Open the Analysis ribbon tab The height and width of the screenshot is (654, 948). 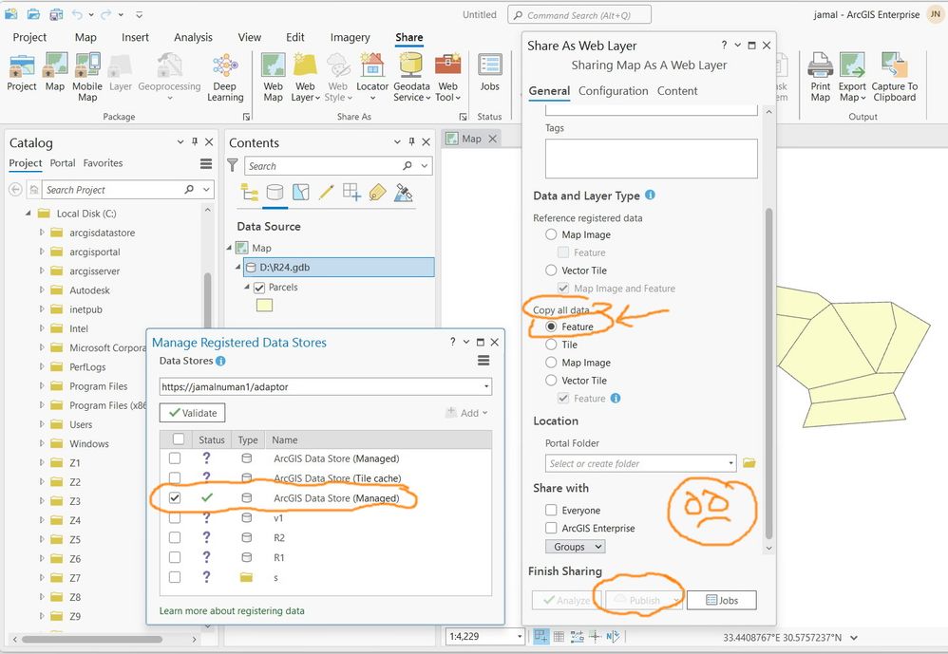193,37
